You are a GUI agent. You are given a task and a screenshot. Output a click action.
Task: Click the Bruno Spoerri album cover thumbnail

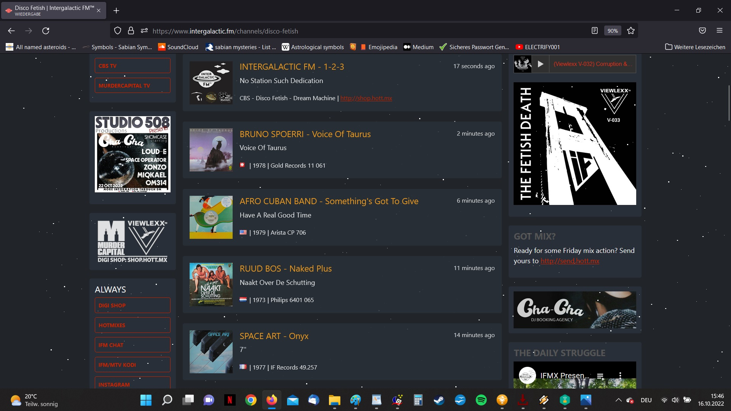[211, 150]
